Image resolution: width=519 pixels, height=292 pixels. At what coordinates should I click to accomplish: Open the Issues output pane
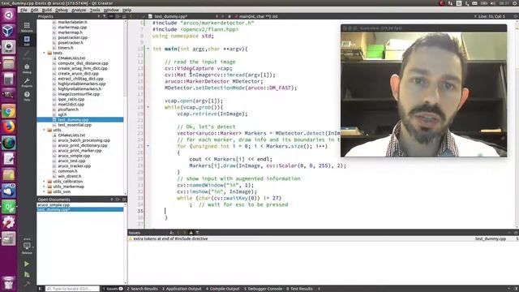pos(112,289)
